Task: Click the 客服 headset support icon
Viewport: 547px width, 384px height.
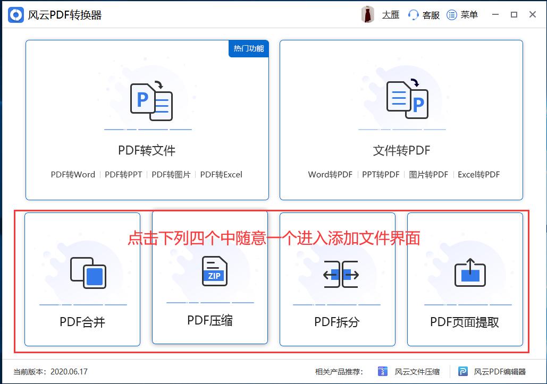Action: tap(413, 14)
